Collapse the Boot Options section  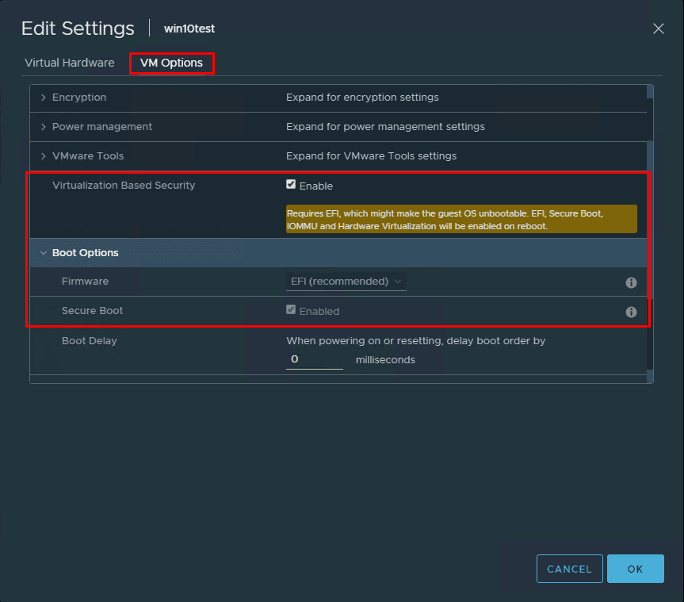44,252
